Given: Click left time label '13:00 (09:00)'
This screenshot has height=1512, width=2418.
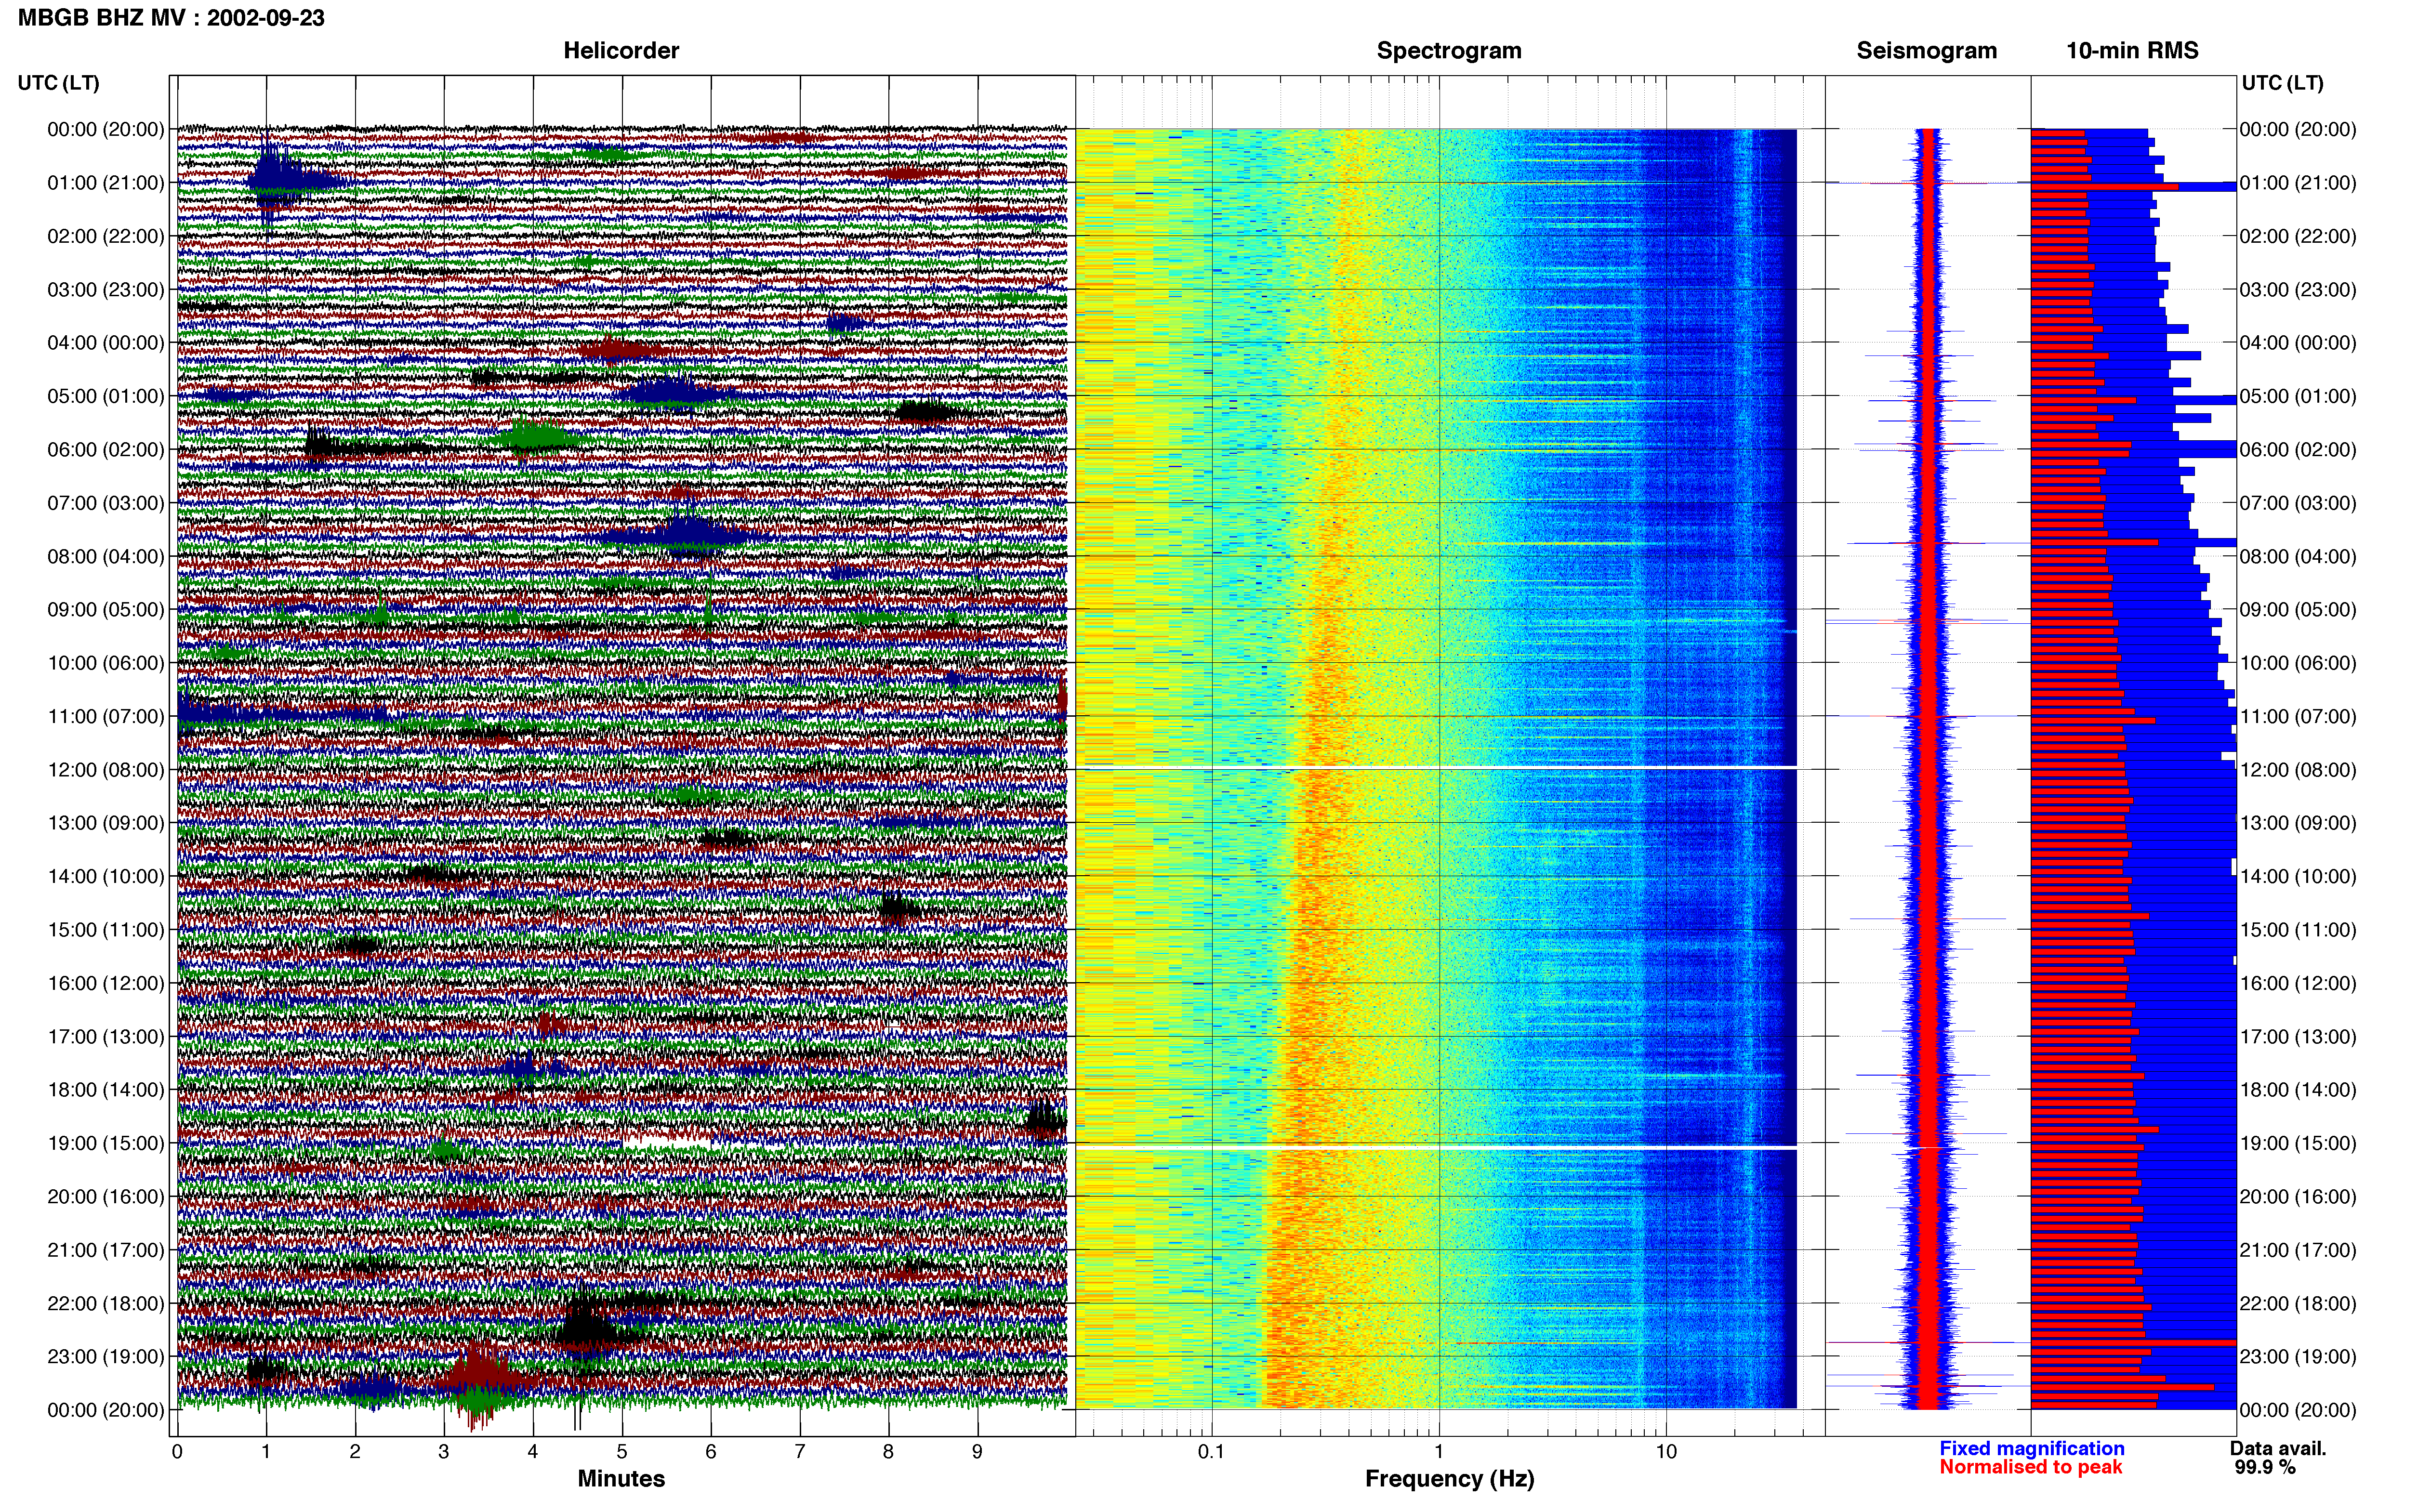Looking at the screenshot, I should coord(106,823).
